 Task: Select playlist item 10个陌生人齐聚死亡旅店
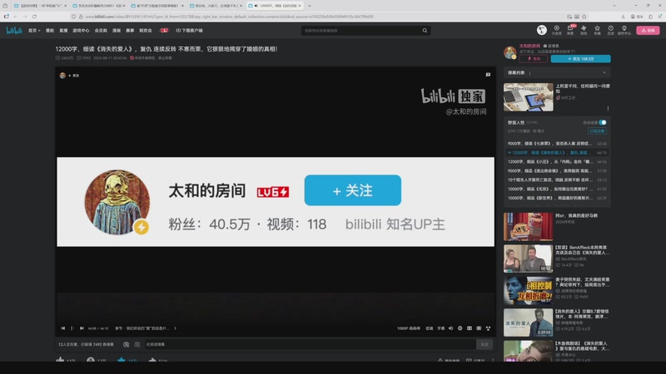click(557, 180)
